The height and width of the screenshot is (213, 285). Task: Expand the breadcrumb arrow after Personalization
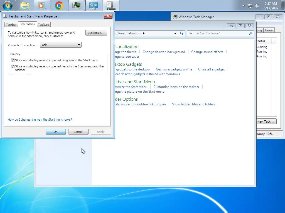144,33
